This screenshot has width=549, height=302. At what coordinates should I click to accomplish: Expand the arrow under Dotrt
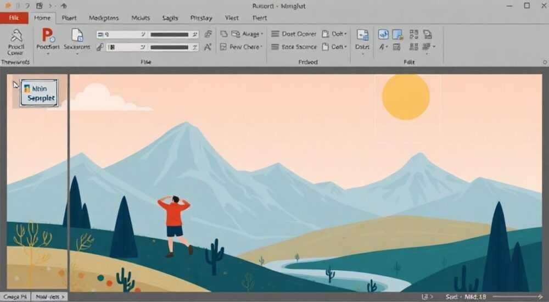point(362,54)
